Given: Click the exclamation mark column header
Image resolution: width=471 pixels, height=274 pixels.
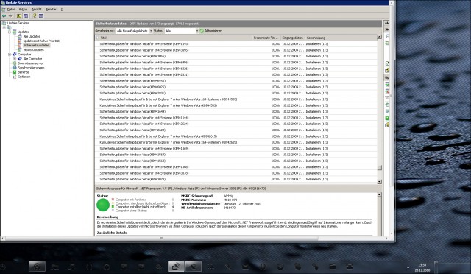Looking at the screenshot, I should [97, 38].
